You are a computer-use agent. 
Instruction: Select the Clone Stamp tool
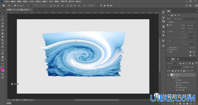pyautogui.click(x=3, y=33)
